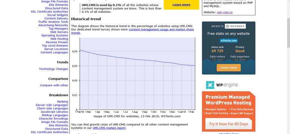
Task: Click the historical trend chart
Action: 137,74
